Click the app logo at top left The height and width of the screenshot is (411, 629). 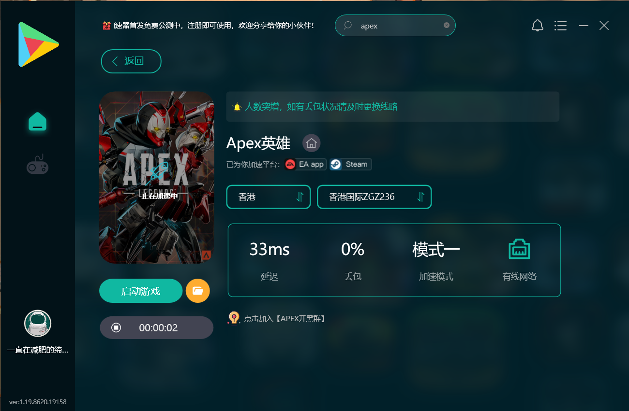[x=38, y=44]
